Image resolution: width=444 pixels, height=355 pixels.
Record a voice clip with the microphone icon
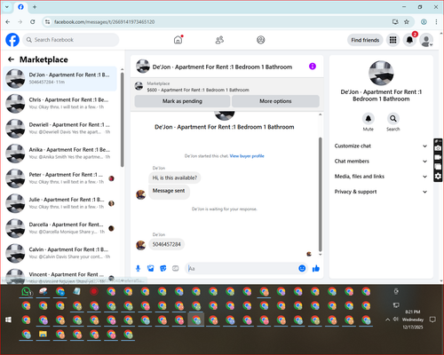138,268
